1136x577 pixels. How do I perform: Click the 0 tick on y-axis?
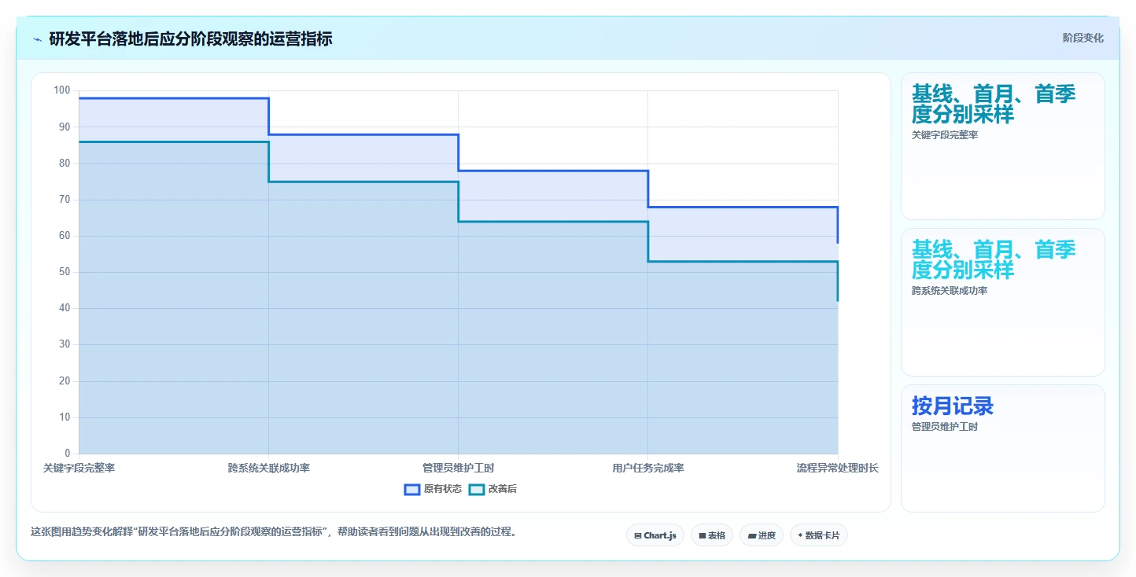click(x=68, y=454)
